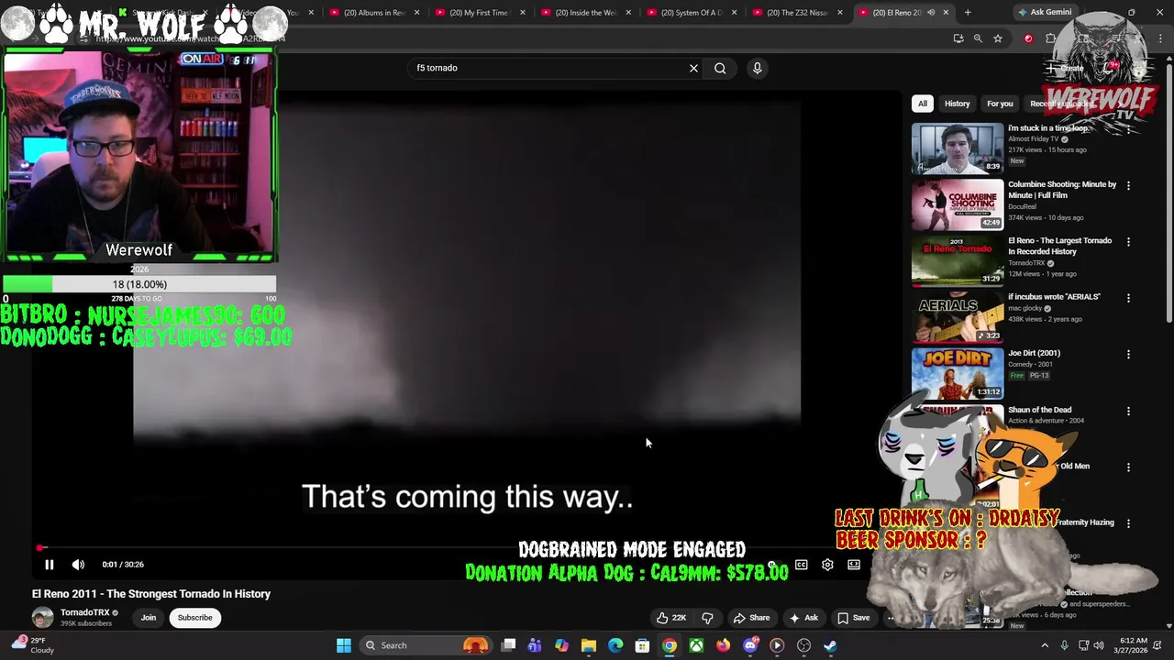Open Firefox from the taskbar
Screen dimensions: 1174x660
click(x=724, y=645)
